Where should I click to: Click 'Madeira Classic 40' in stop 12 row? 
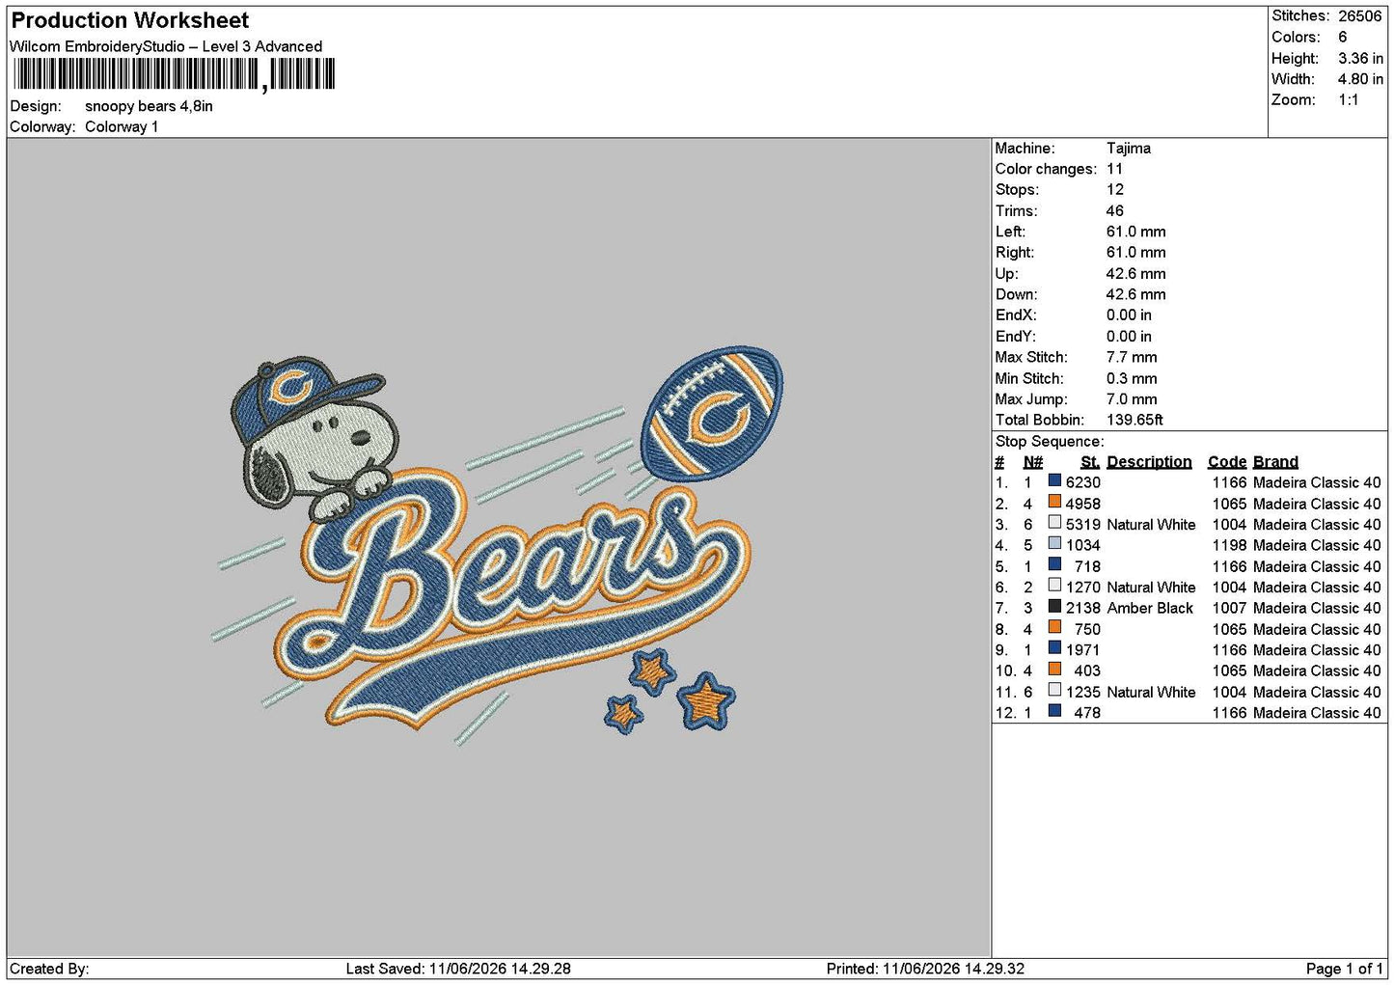point(1317,713)
